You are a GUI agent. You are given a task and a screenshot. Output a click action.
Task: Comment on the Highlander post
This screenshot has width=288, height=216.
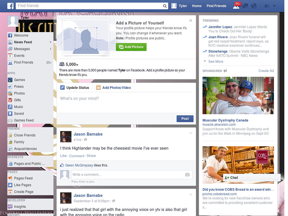click(76, 156)
